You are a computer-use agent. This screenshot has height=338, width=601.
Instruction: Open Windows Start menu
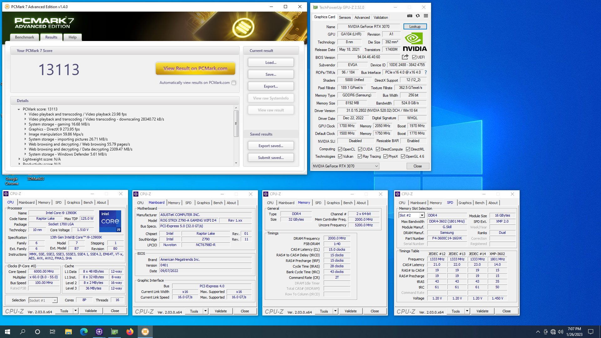8,332
